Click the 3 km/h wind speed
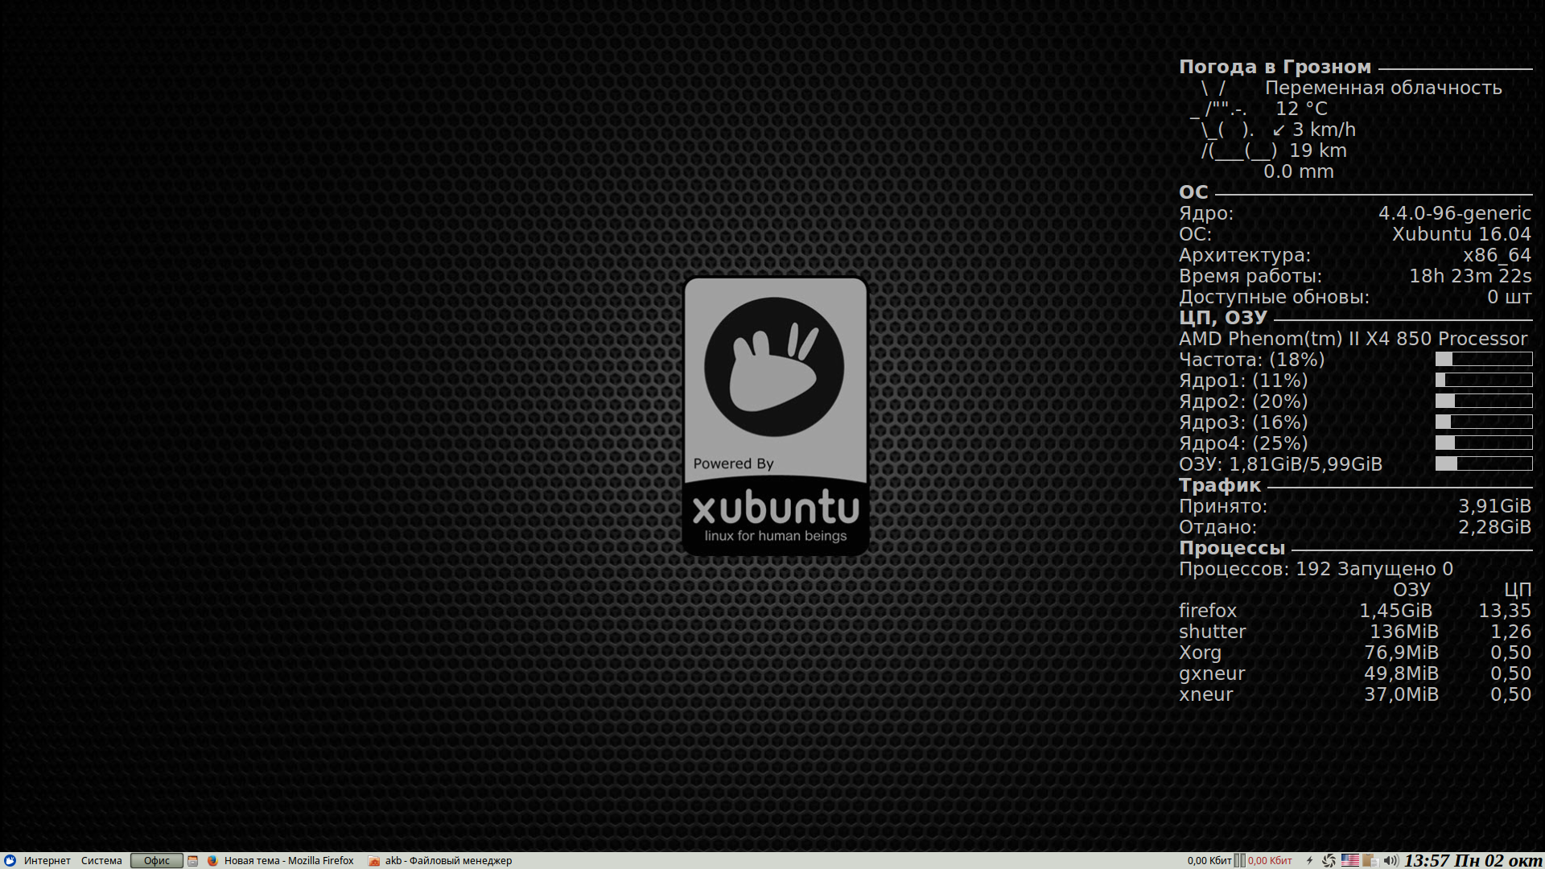 pos(1324,130)
